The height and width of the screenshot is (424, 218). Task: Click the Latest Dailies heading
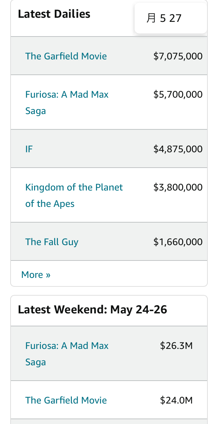(x=54, y=14)
